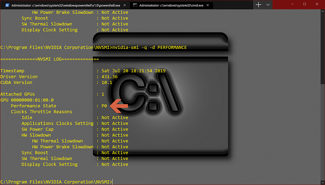Click 'Not Active' beside HW Thermal Slowdown

pyautogui.click(x=115, y=141)
